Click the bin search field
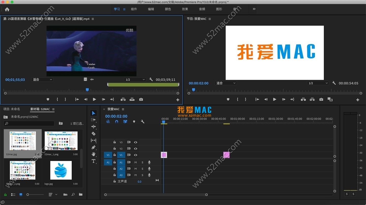Viewport: 366px width, 205px height. pyautogui.click(x=29, y=123)
